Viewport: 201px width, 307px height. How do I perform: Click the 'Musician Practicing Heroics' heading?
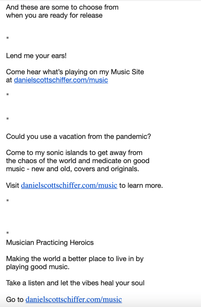50,243
